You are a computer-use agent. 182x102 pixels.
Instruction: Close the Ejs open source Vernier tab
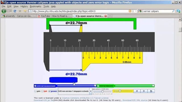coord(106,16)
